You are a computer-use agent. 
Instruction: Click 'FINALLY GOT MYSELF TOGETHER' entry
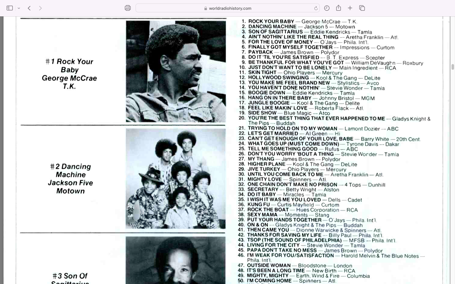point(290,47)
